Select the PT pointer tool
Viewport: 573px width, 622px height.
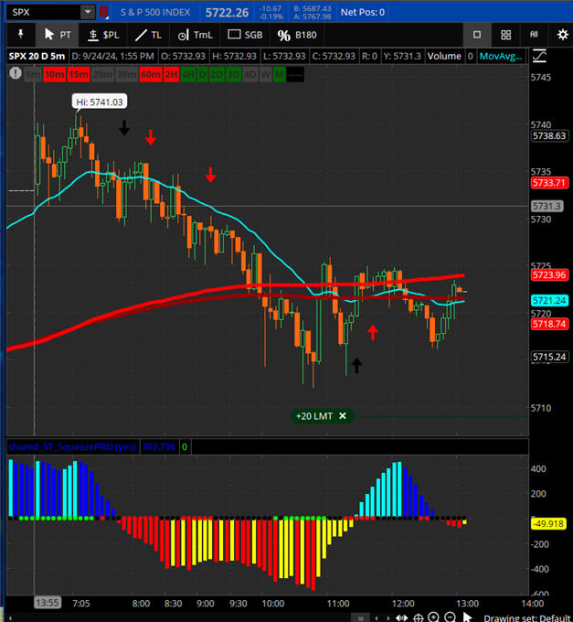pyautogui.click(x=58, y=35)
